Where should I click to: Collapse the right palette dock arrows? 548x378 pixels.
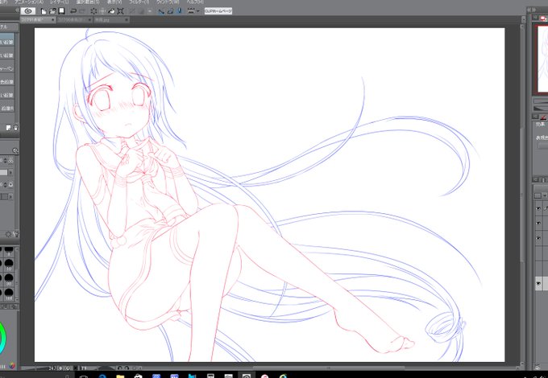(531, 10)
